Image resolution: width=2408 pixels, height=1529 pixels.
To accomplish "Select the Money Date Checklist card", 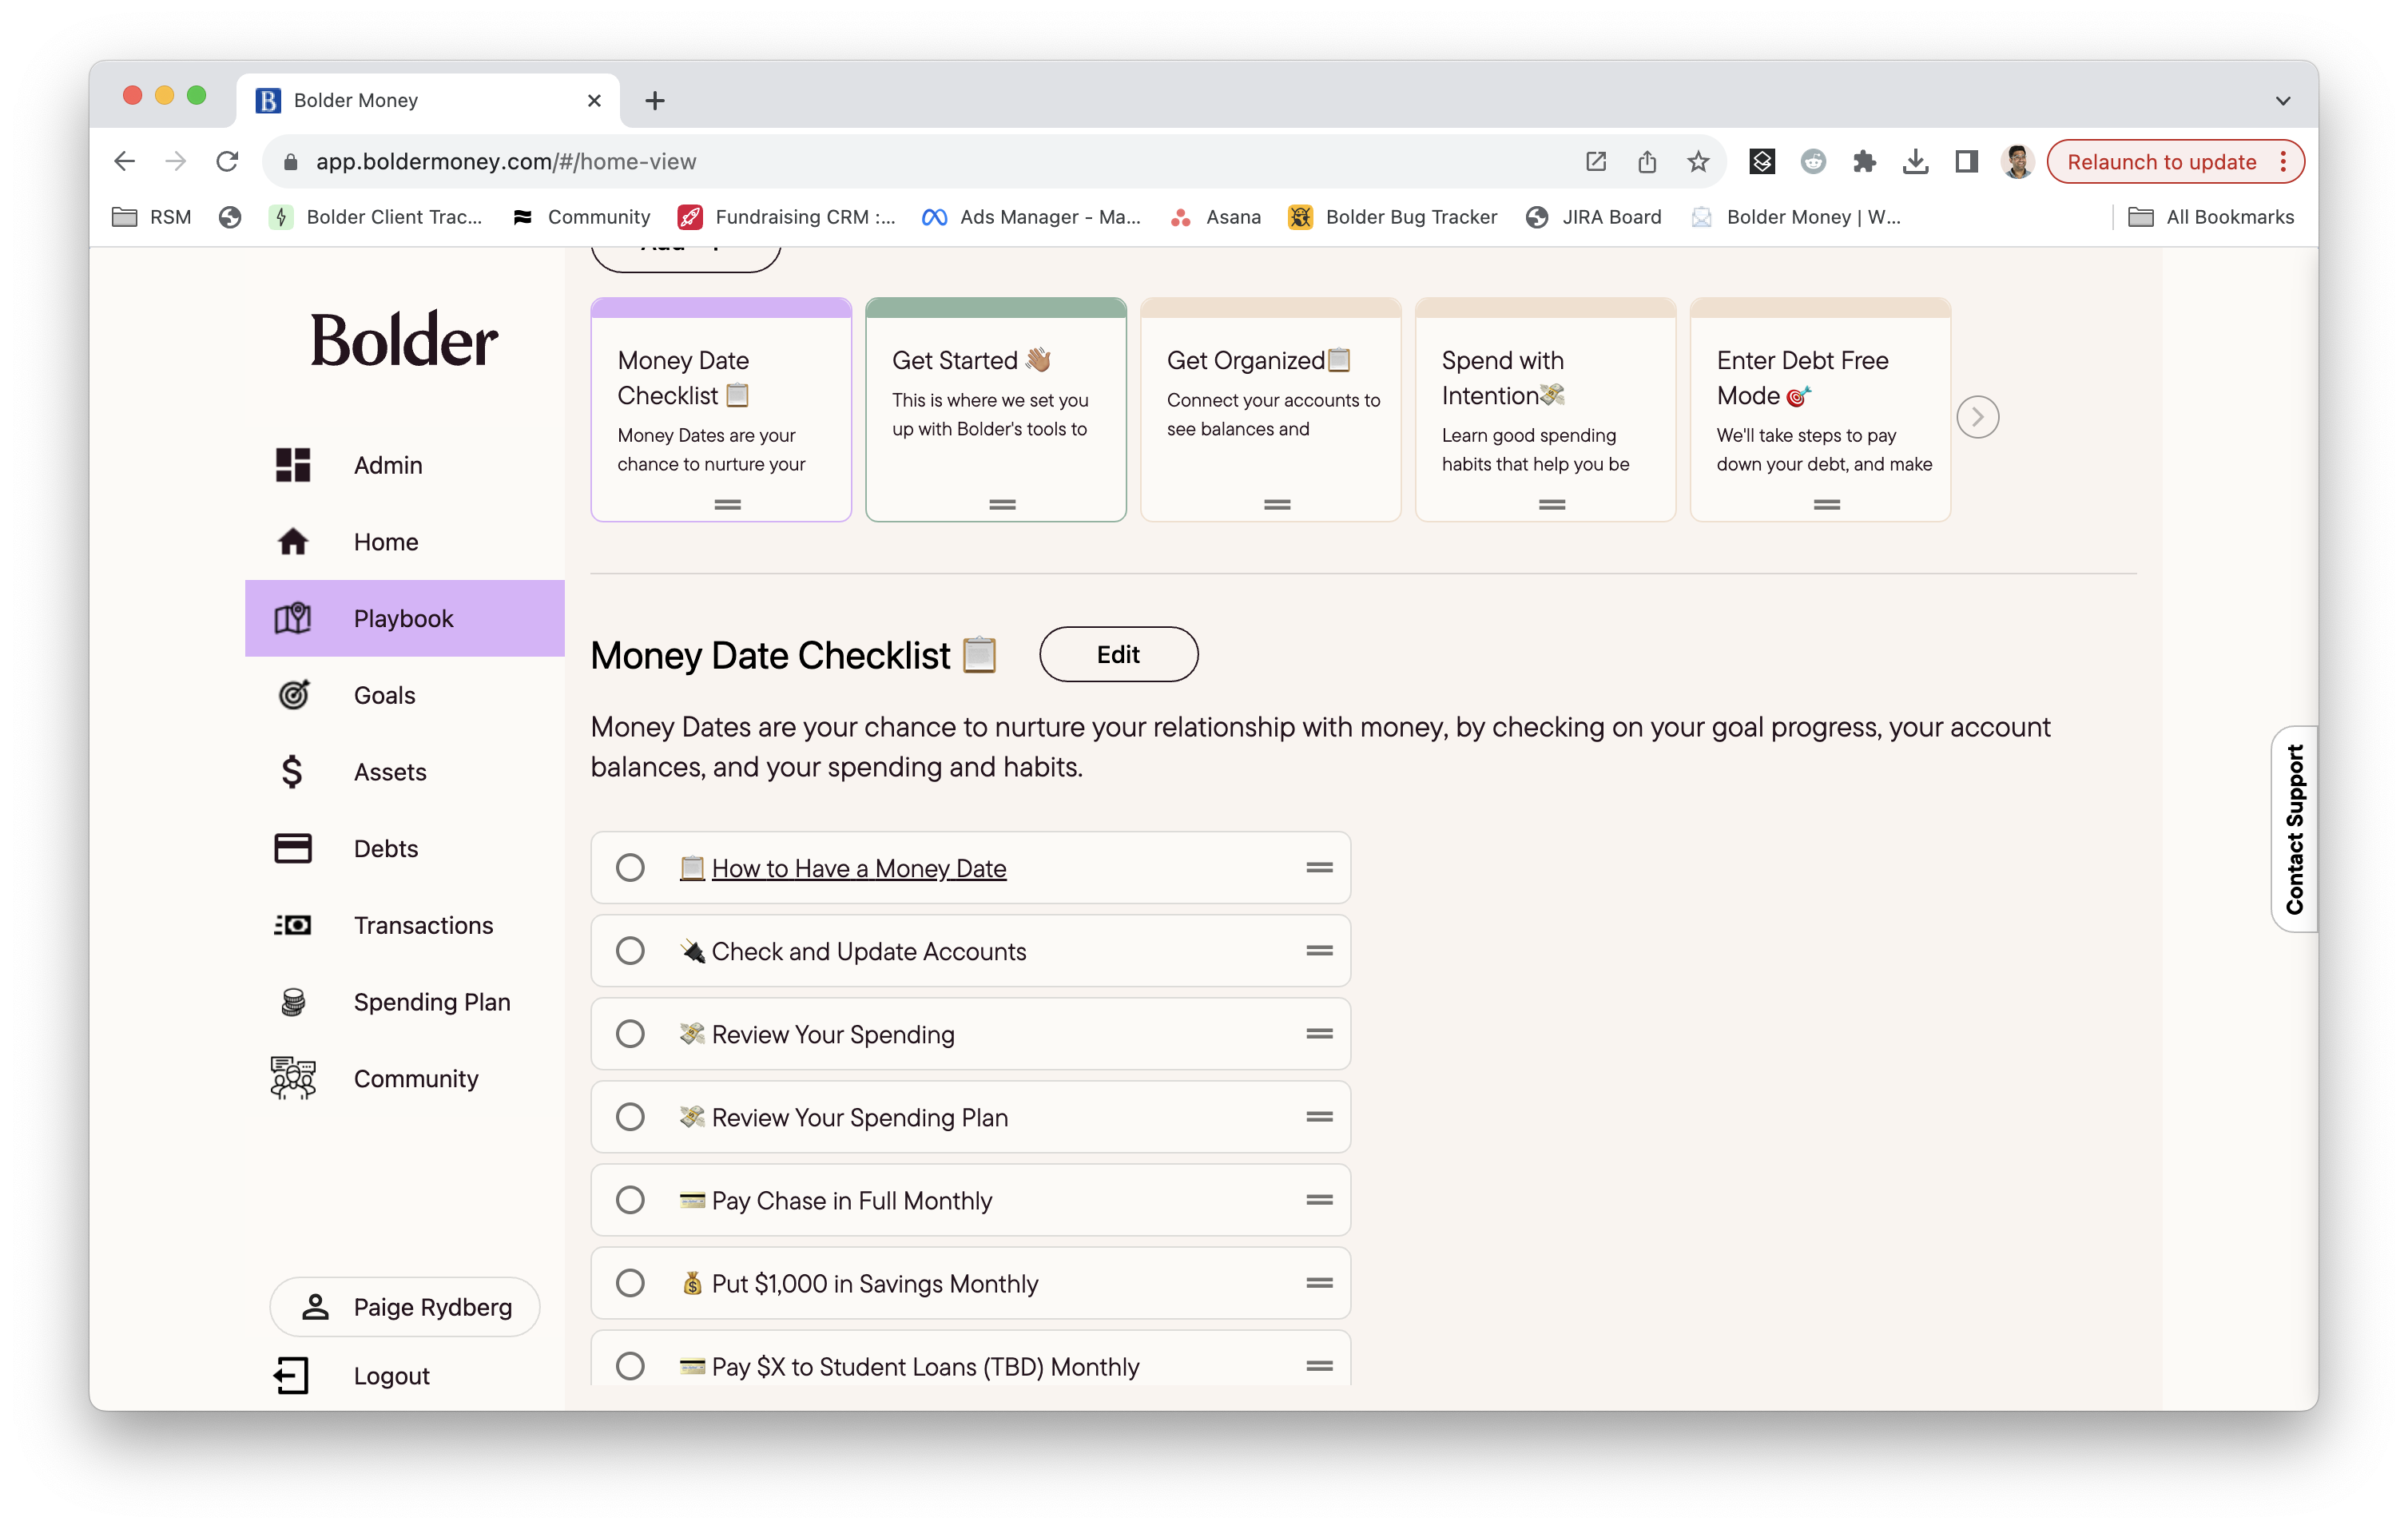I will click(x=721, y=410).
